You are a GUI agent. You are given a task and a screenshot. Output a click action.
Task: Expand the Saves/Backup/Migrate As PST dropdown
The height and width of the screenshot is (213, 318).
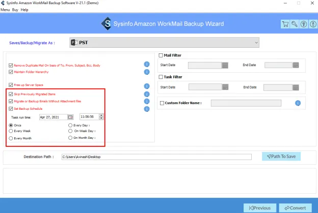pos(256,42)
